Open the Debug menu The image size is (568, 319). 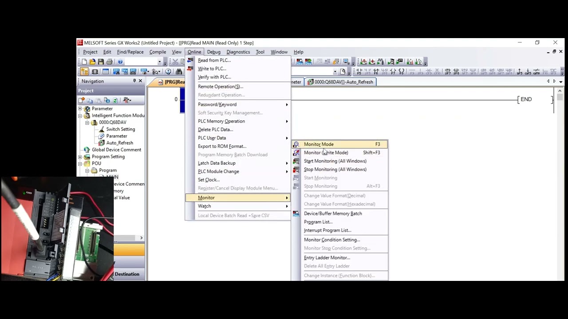[x=213, y=52]
